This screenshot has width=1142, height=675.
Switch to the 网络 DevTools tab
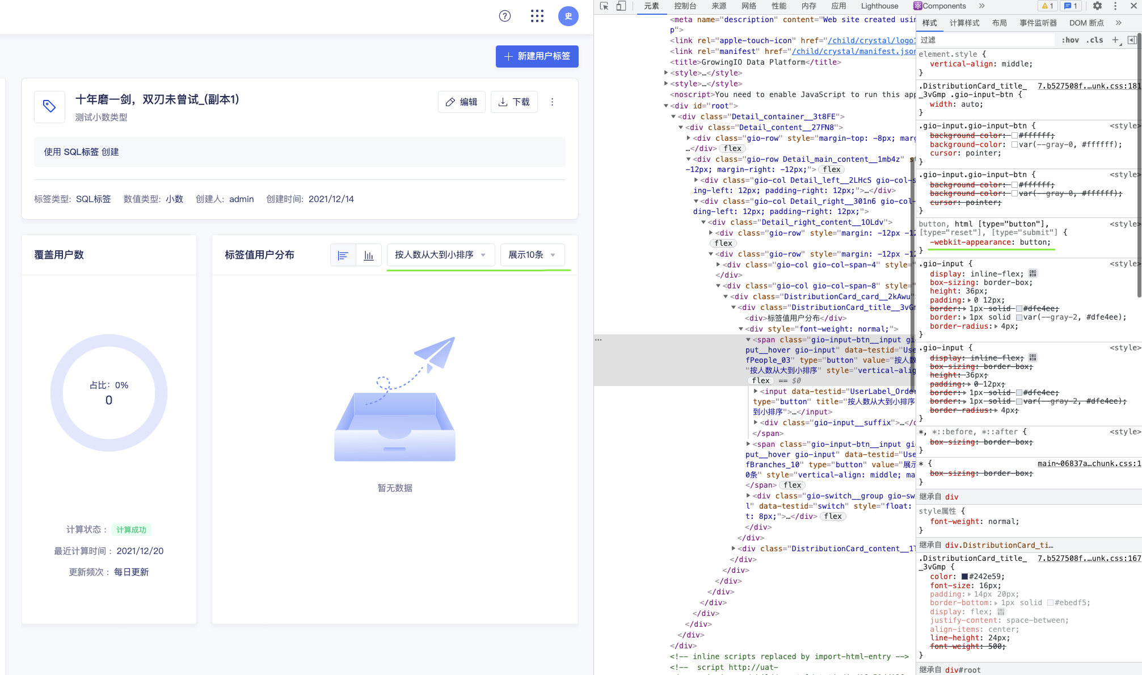click(x=748, y=6)
